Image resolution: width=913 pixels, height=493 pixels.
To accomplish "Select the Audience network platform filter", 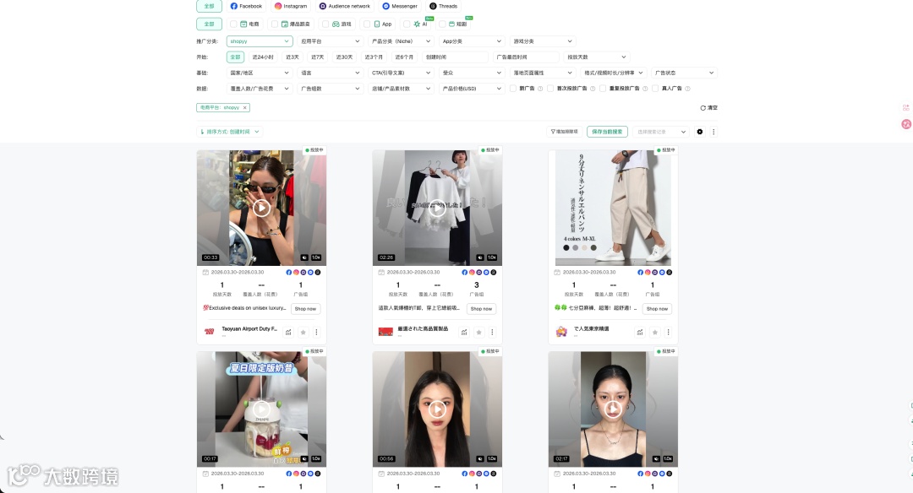I will pyautogui.click(x=345, y=6).
